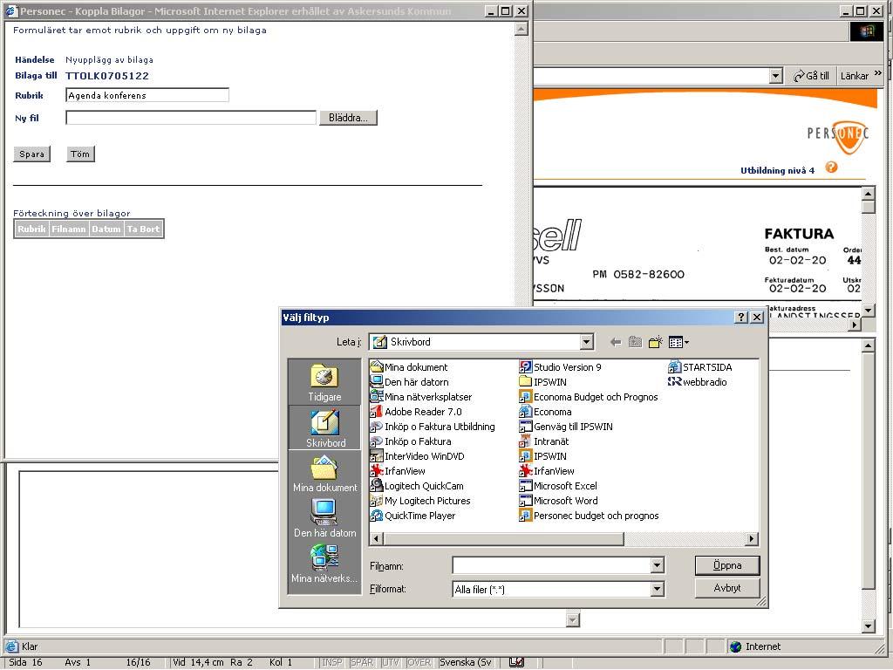Select Studio Version 9 shortcut

click(561, 367)
